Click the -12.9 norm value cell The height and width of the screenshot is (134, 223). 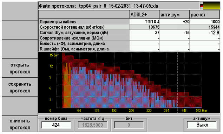click(x=205, y=33)
